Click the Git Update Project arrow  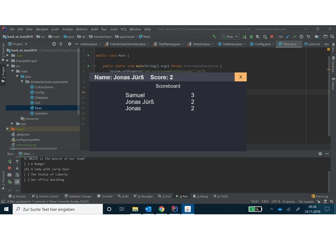click(x=288, y=37)
